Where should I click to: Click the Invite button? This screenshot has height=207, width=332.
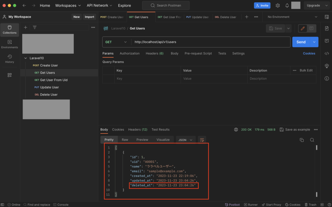tap(262, 5)
